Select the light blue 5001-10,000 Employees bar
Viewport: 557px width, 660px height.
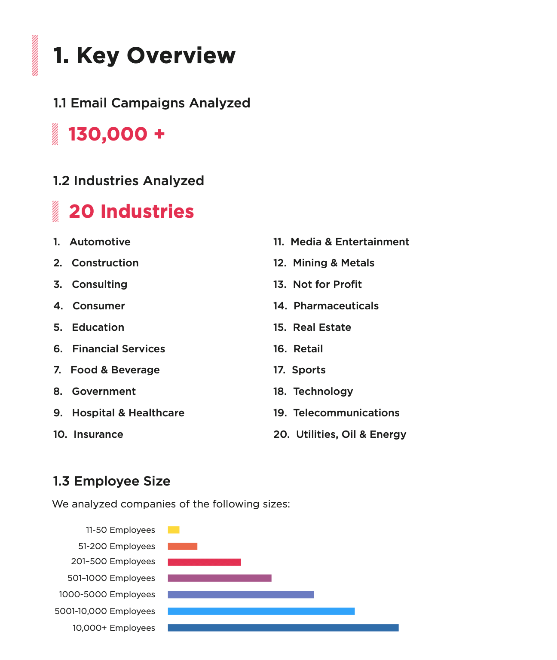click(x=261, y=611)
